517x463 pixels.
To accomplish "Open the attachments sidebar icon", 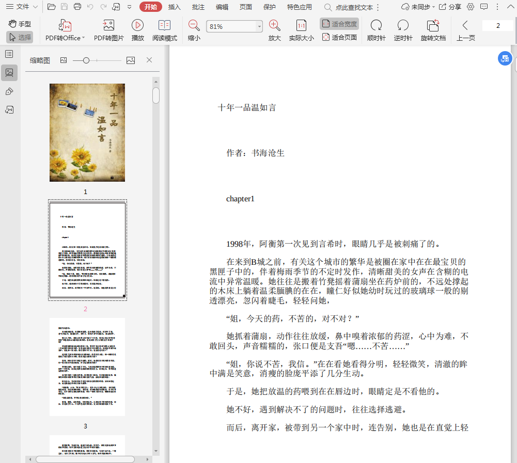I will 9,110.
